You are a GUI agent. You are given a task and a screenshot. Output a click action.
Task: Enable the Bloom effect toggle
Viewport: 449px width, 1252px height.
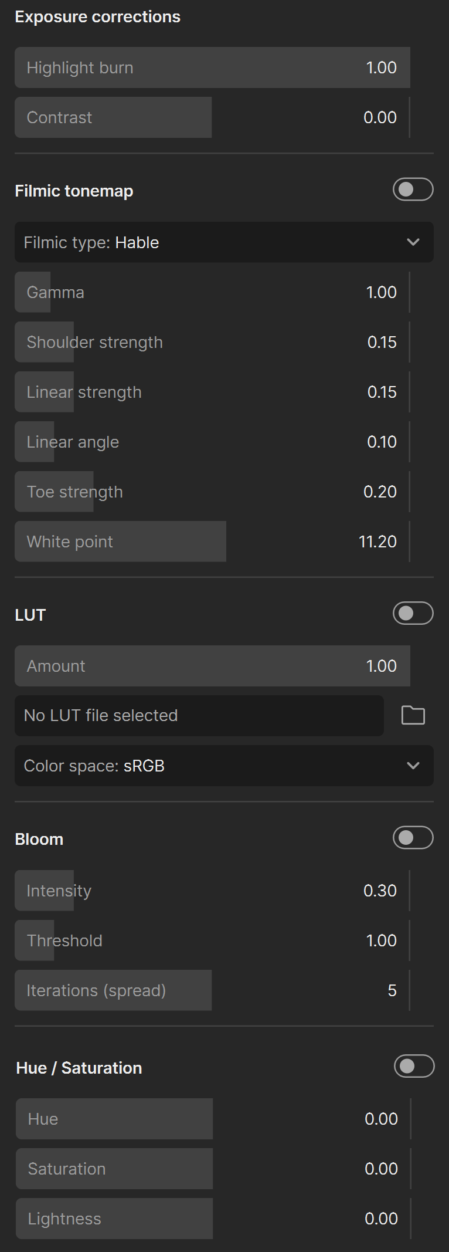pos(413,838)
